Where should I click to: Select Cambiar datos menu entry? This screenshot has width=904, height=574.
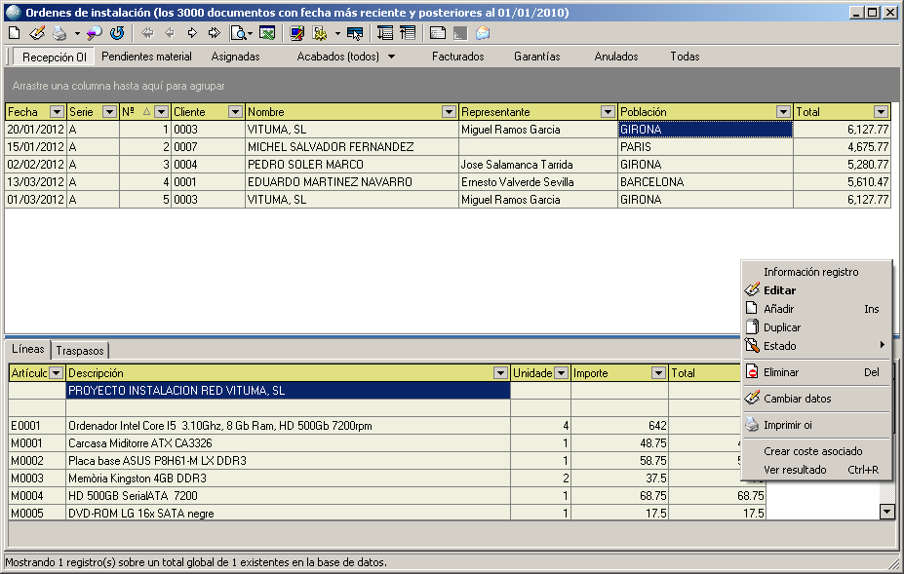(816, 399)
